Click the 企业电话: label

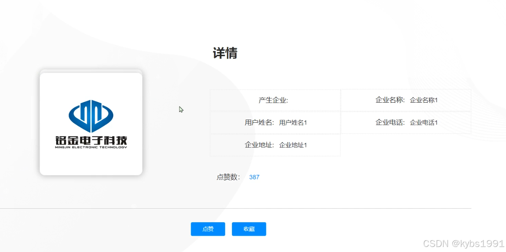pyautogui.click(x=390, y=122)
